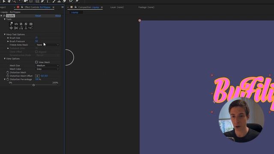The height and width of the screenshot is (154, 274).
Task: Select the Twirl Counterclockwise tool
Action: pyautogui.click(x=26, y=24)
